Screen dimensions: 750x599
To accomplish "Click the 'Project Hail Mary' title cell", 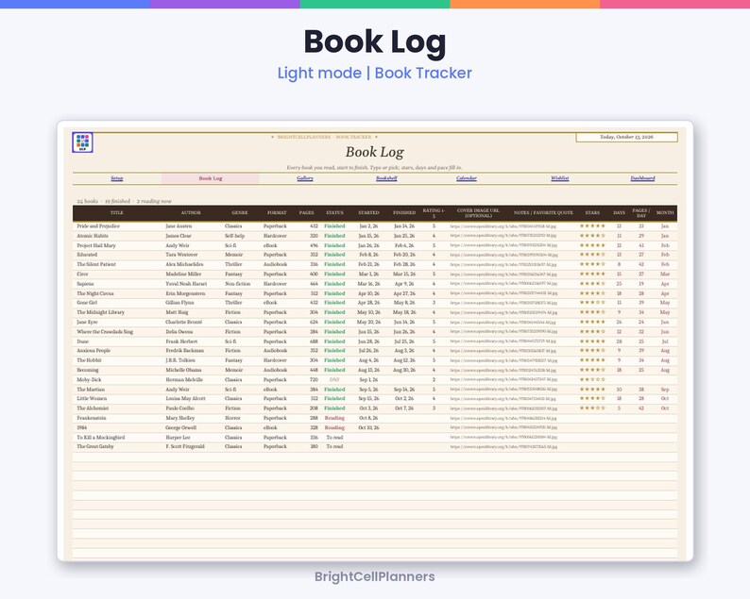I will [96, 245].
